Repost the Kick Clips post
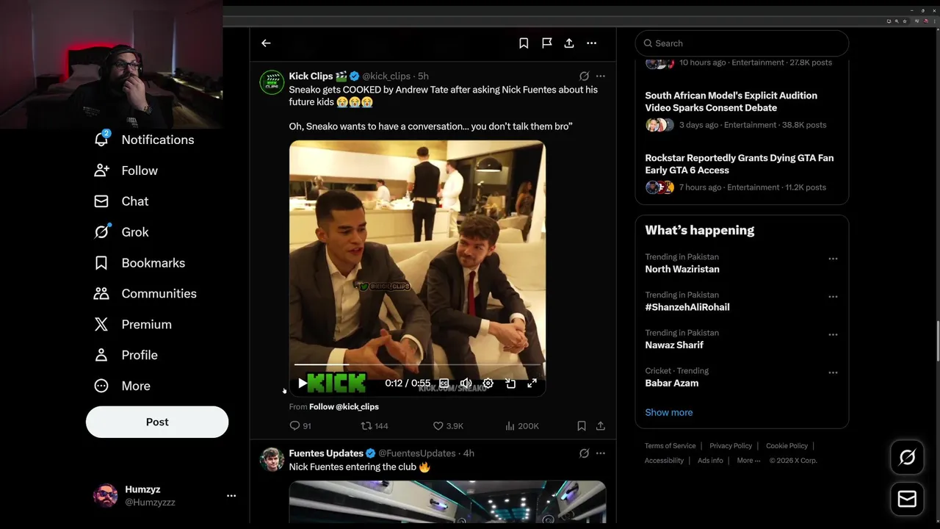This screenshot has height=529, width=940. pyautogui.click(x=375, y=425)
